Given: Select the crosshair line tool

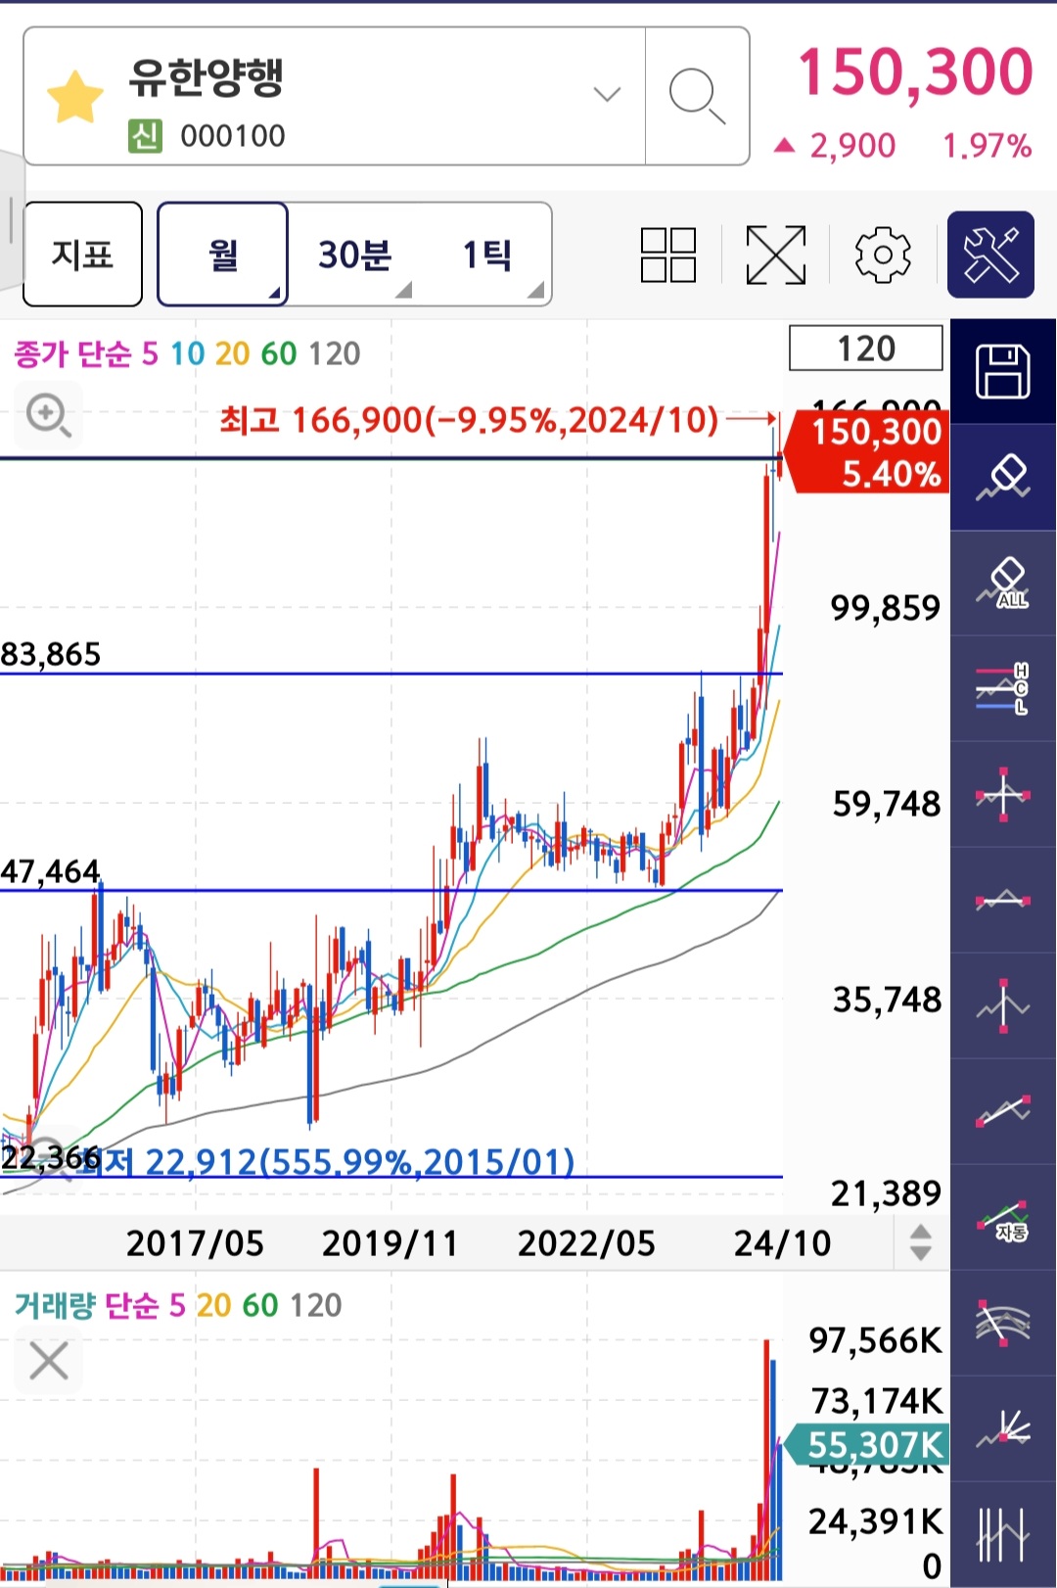Looking at the screenshot, I should point(1003,795).
